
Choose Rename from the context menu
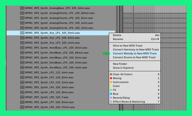click(x=118, y=39)
